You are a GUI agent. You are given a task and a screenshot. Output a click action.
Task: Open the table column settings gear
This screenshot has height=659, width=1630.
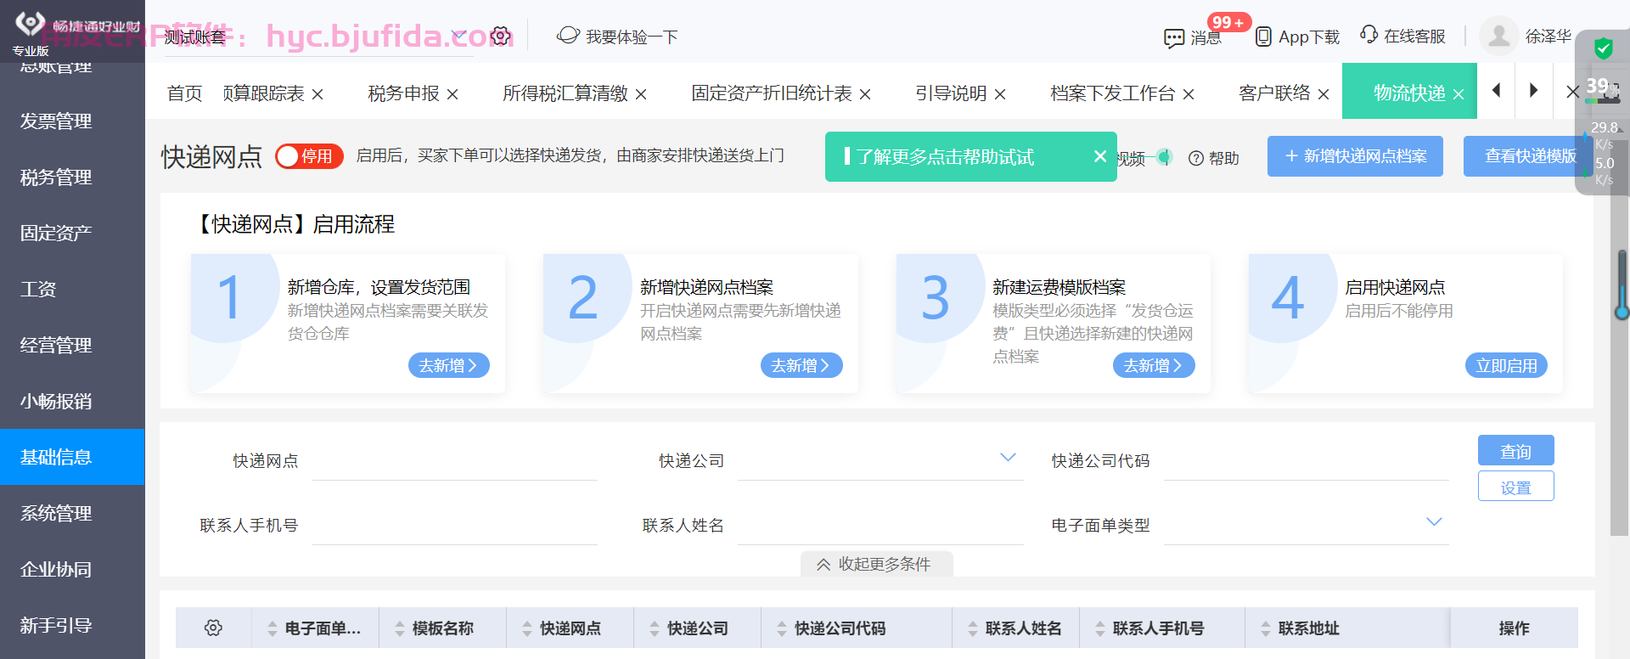tap(213, 628)
